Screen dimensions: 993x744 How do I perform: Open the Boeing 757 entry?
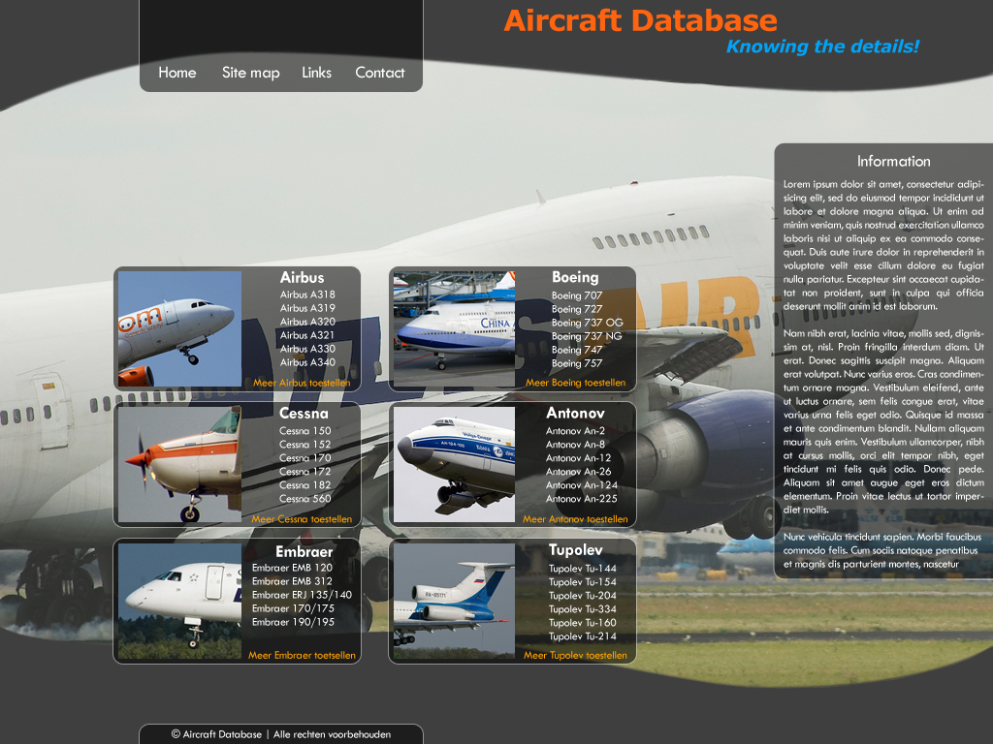576,364
